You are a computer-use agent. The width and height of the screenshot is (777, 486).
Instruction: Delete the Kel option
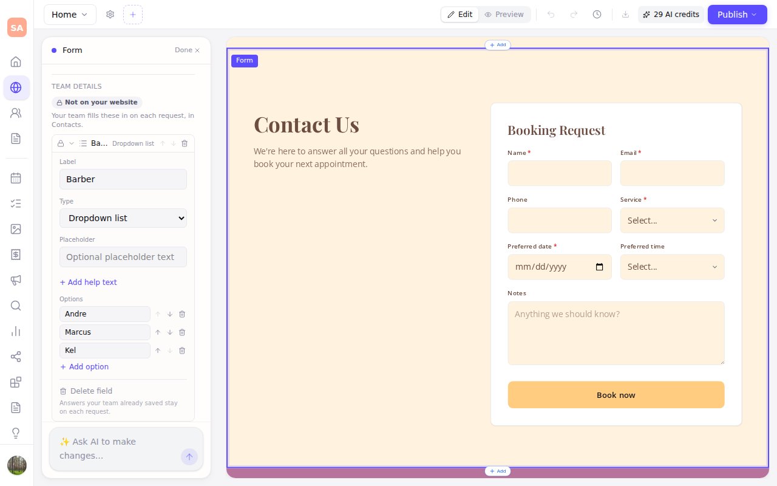pos(182,351)
